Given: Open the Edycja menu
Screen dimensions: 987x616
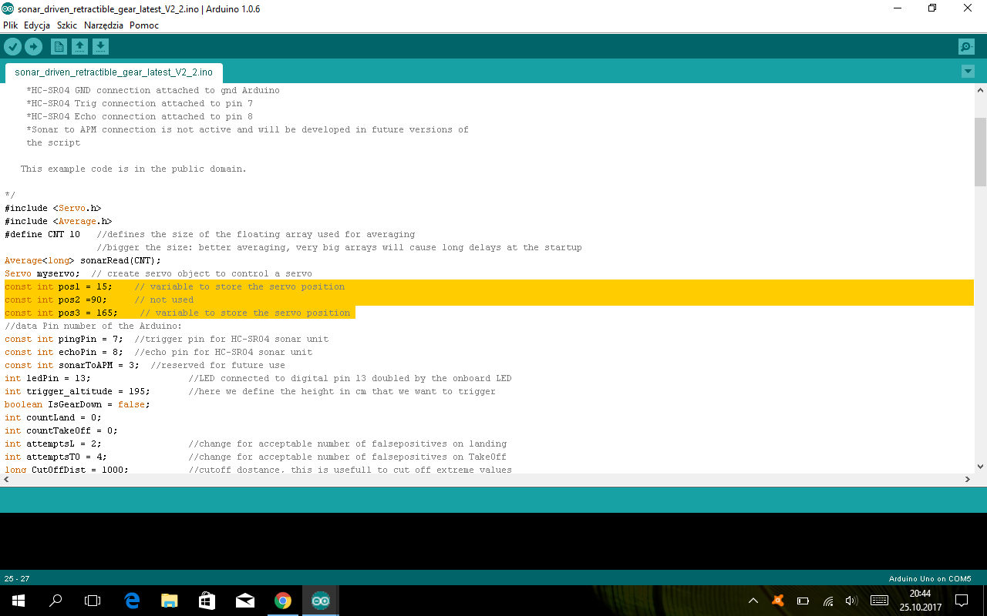Looking at the screenshot, I should point(37,25).
